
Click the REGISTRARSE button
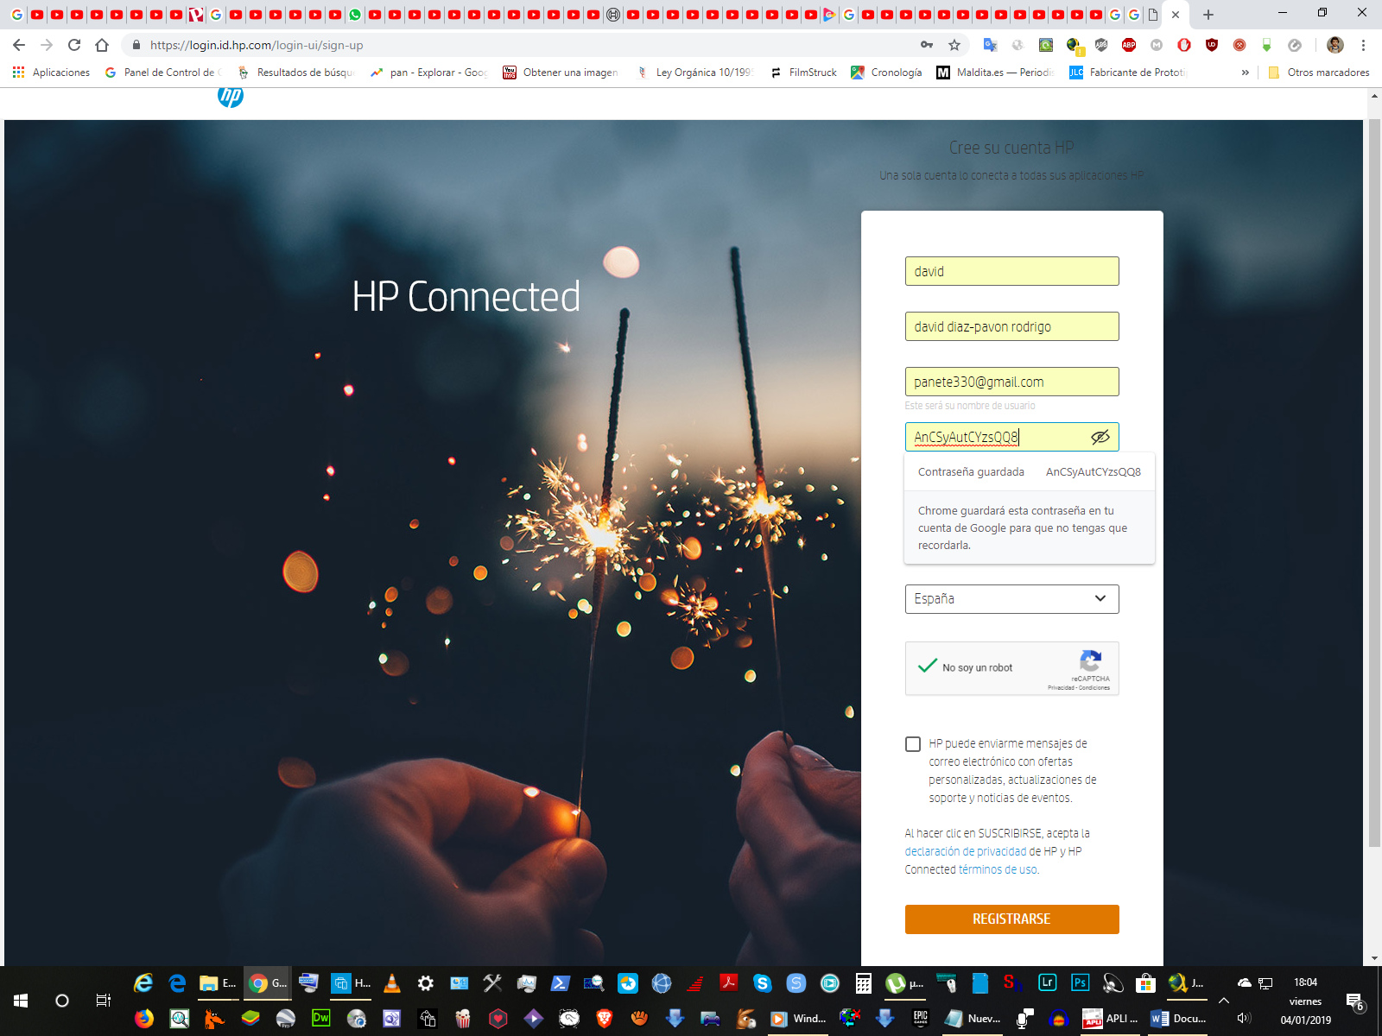pyautogui.click(x=1011, y=919)
